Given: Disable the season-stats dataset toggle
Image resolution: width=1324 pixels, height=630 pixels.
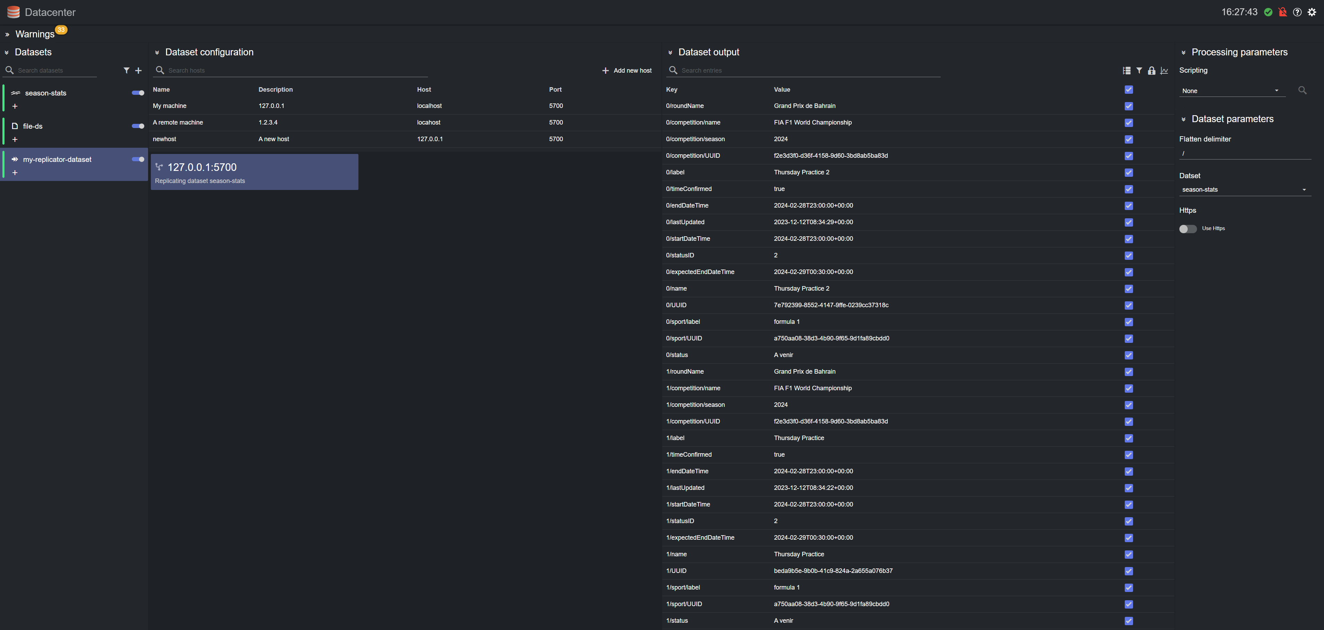Looking at the screenshot, I should pos(138,93).
